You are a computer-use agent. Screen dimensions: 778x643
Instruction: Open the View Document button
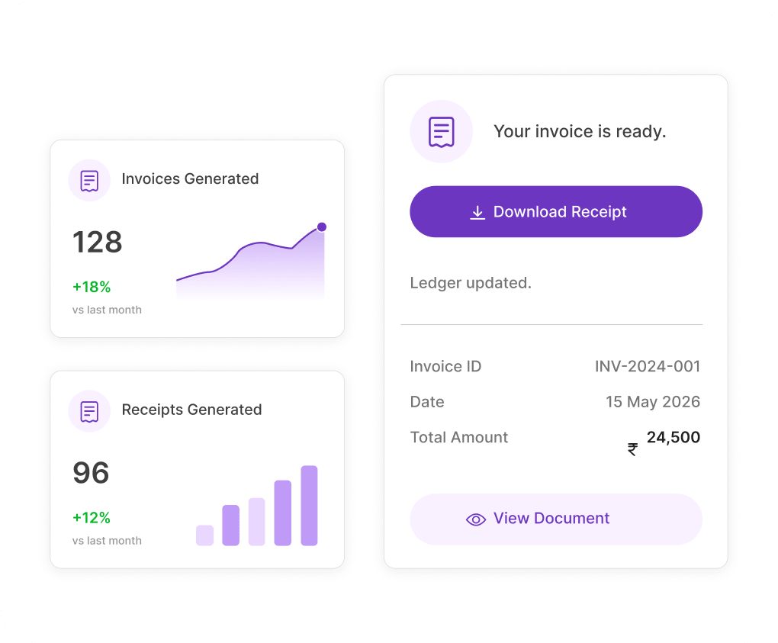click(556, 519)
